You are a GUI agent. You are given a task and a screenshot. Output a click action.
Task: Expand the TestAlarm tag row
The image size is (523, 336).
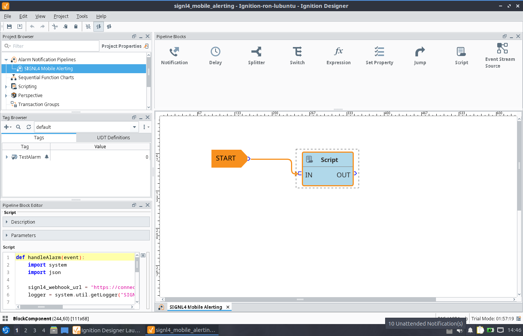7,157
